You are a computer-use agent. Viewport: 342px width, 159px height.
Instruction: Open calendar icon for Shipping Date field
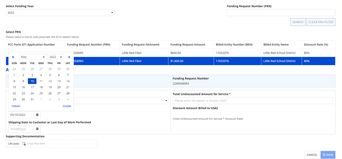pyautogui.click(x=37, y=129)
